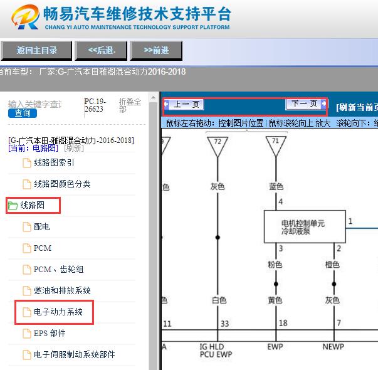
Task: Click the sidebar vertical scrollbar track
Action: pos(153,236)
